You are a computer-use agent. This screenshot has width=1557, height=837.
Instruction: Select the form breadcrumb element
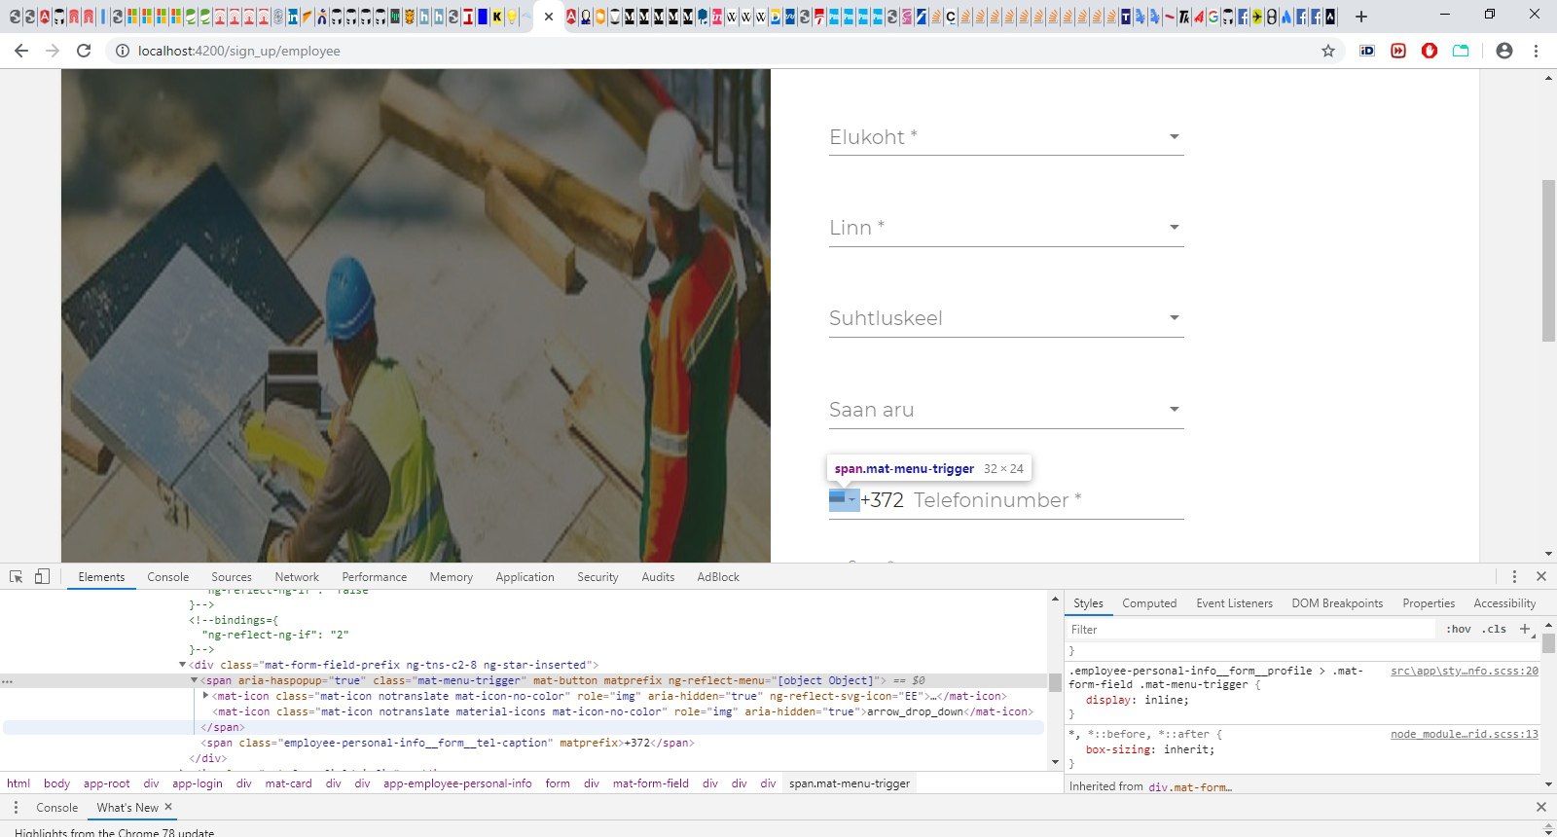(558, 783)
